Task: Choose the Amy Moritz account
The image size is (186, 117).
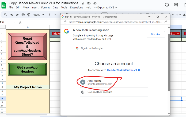Action: (114, 82)
